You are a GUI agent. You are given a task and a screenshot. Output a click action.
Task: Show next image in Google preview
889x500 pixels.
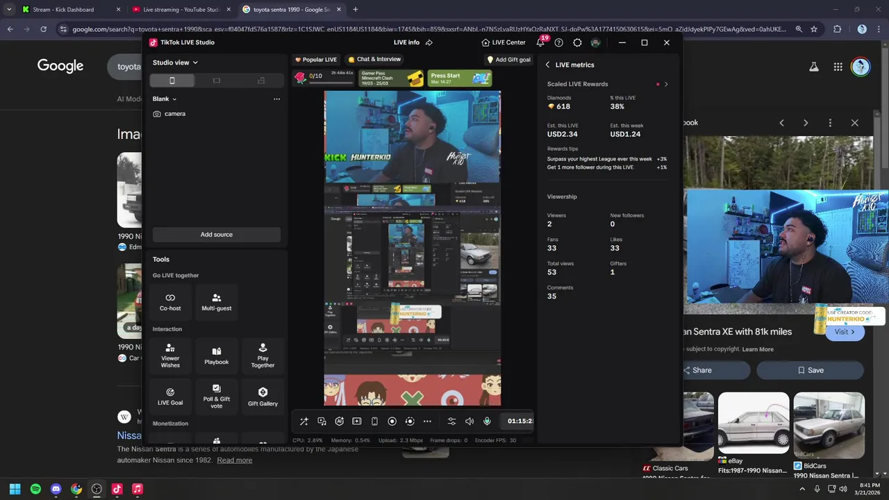(x=806, y=123)
